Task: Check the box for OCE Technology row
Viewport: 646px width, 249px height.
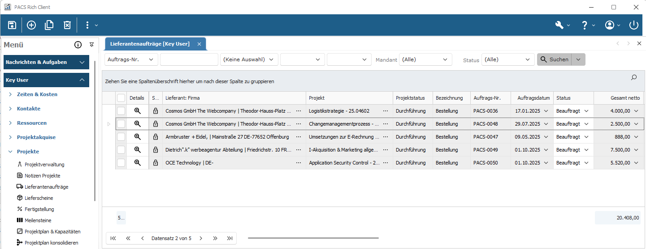Action: (x=121, y=163)
